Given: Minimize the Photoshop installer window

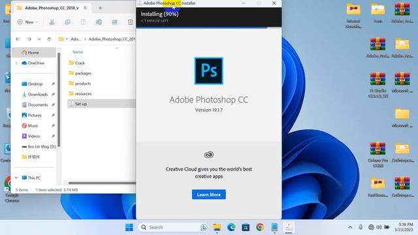Looking at the screenshot, I should [x=244, y=3].
